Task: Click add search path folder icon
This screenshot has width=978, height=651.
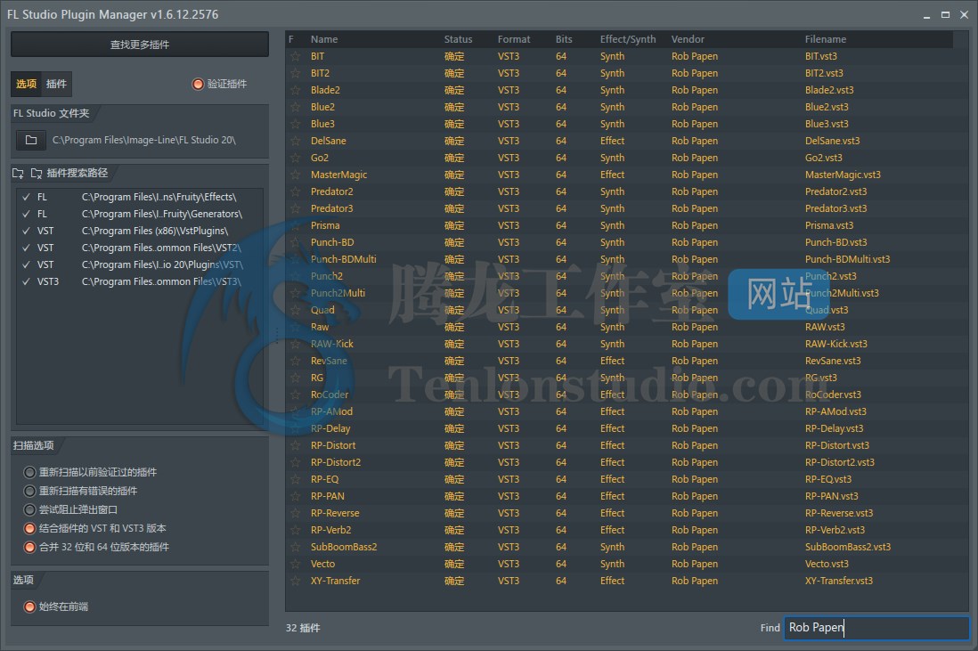Action: coord(18,174)
